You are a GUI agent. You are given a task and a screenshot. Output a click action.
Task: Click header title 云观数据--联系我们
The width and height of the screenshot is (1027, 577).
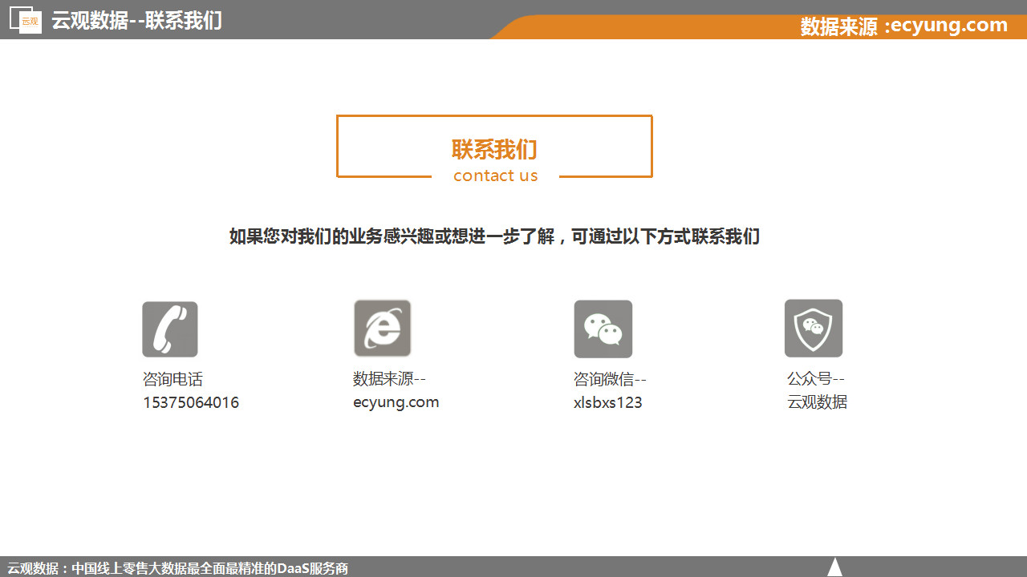point(136,20)
